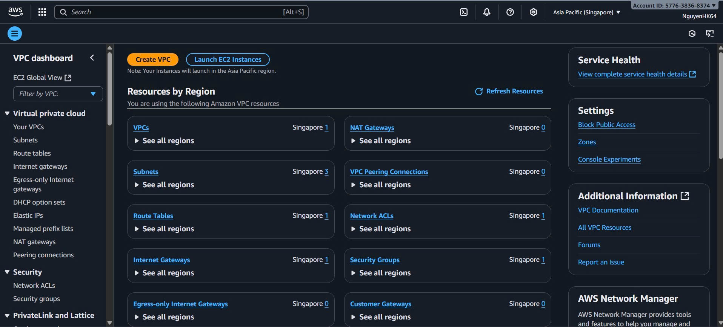Expand See all regions under Internet Gateways card
The width and height of the screenshot is (723, 327).
tap(164, 273)
